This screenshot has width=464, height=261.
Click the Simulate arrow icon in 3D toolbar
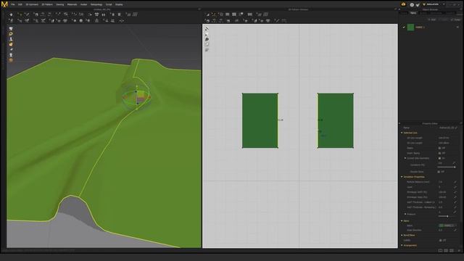(x=11, y=14)
